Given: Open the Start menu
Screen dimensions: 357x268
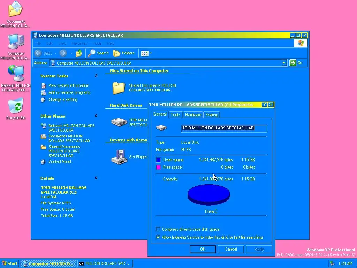Looking at the screenshot, I should pos(9,263).
